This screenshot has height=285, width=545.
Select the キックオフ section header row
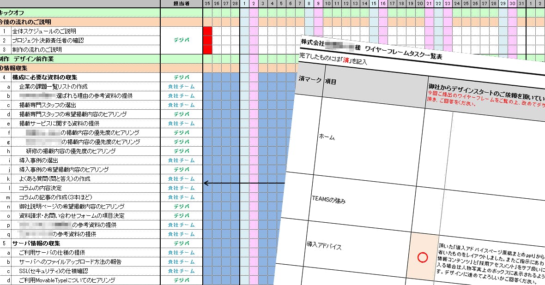pos(14,13)
